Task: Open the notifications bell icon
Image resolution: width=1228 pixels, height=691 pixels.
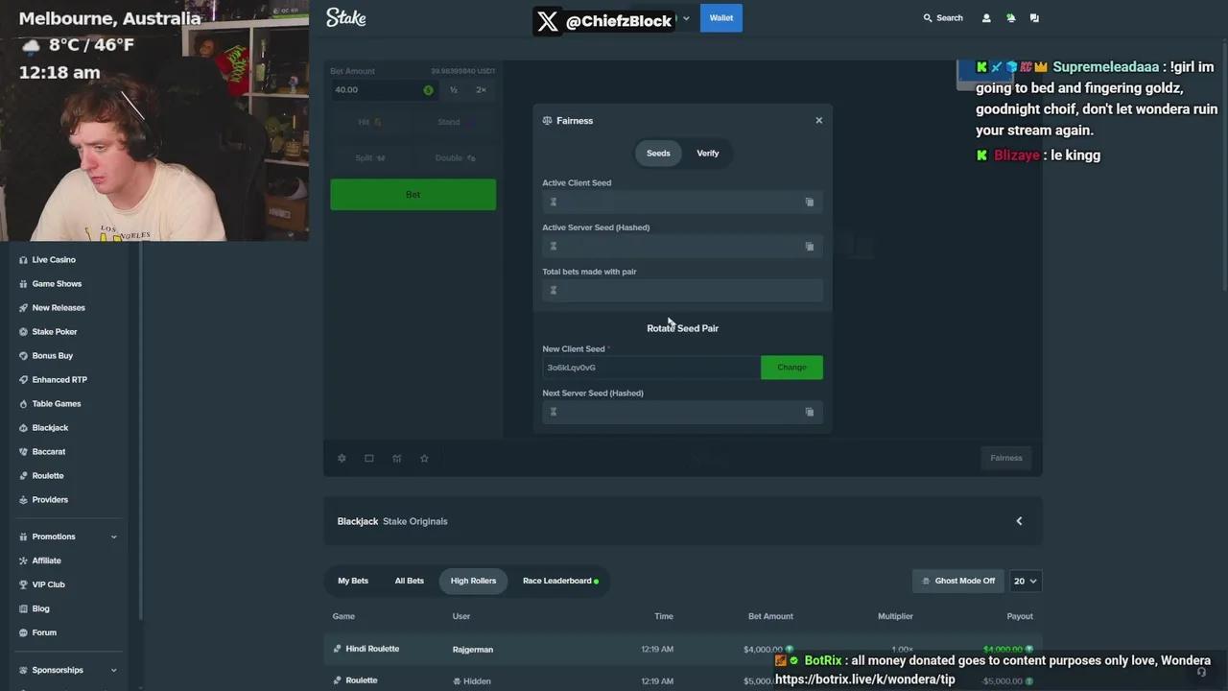Action: click(1010, 18)
